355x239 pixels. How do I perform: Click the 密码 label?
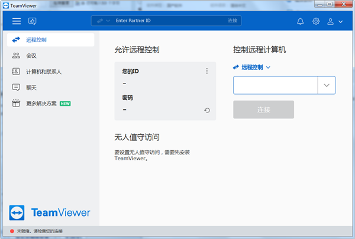click(x=127, y=98)
